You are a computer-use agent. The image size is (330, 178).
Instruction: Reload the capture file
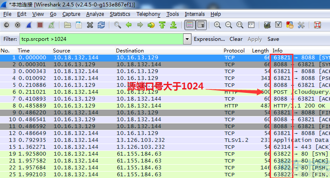[x=101, y=25]
